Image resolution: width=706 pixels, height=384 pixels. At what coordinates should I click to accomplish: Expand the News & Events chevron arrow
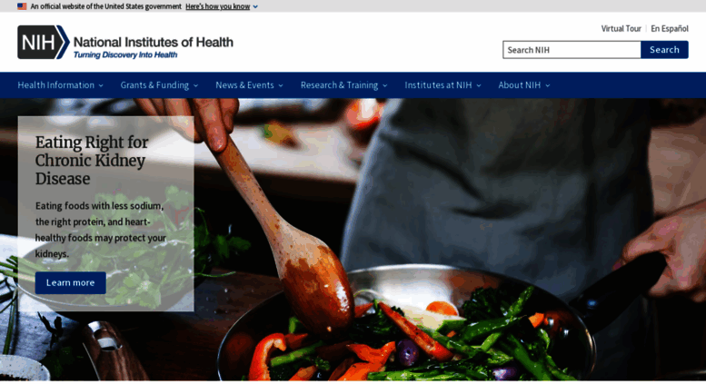281,85
